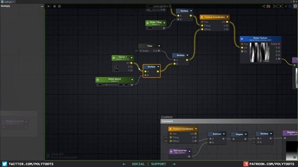
Task: Select the B input port of selected Multiply
Action: point(145,75)
